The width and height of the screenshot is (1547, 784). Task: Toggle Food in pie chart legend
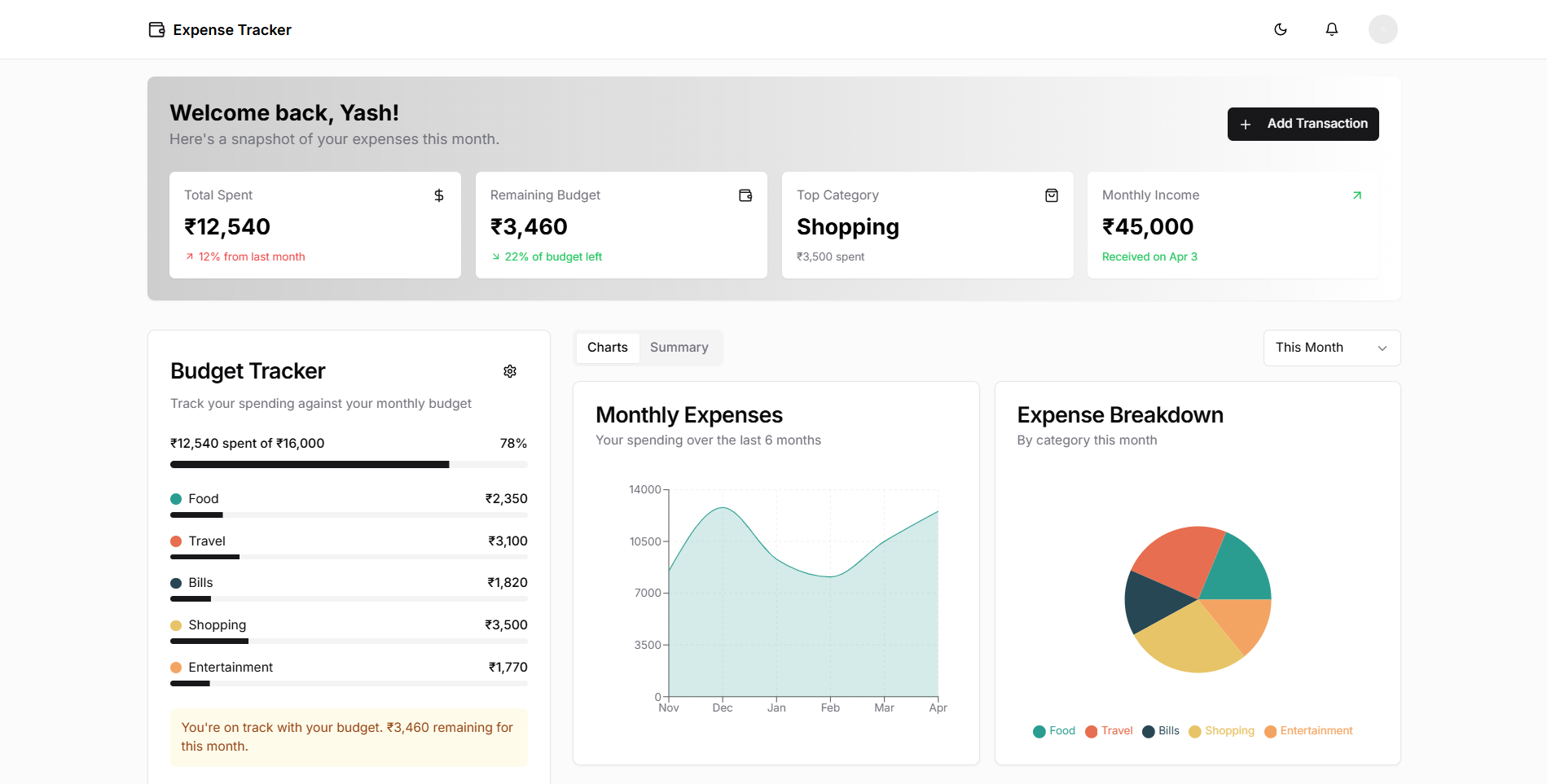tap(1054, 731)
